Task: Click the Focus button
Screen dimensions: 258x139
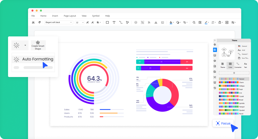Action: click(x=223, y=123)
